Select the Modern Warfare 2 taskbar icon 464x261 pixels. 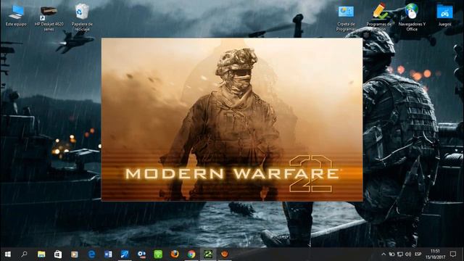[x=208, y=254]
